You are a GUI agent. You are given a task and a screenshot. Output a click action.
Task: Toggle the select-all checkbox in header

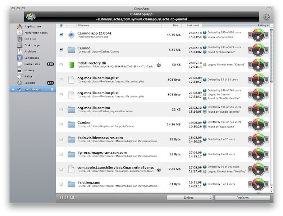click(61, 25)
